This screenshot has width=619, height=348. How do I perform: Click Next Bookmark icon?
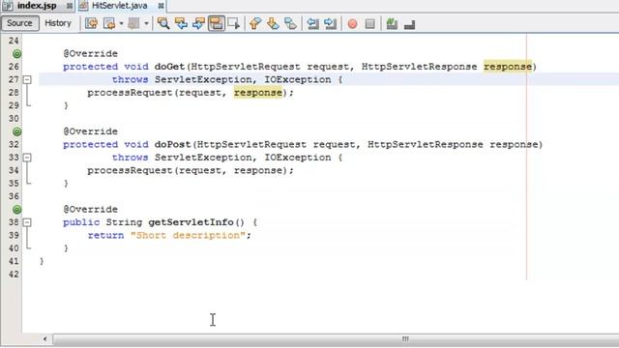click(273, 23)
